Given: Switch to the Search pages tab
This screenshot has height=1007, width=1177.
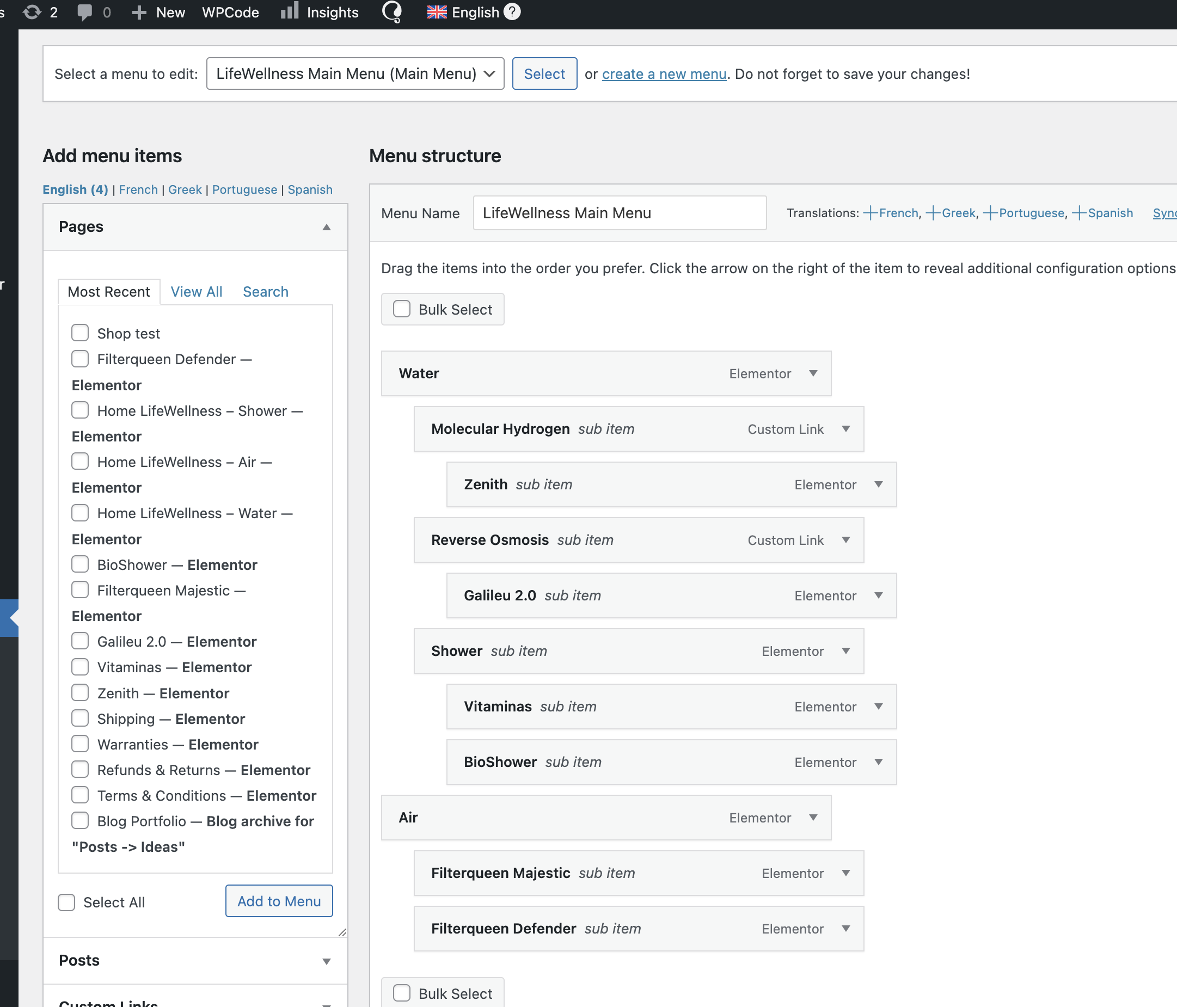Looking at the screenshot, I should [x=265, y=291].
